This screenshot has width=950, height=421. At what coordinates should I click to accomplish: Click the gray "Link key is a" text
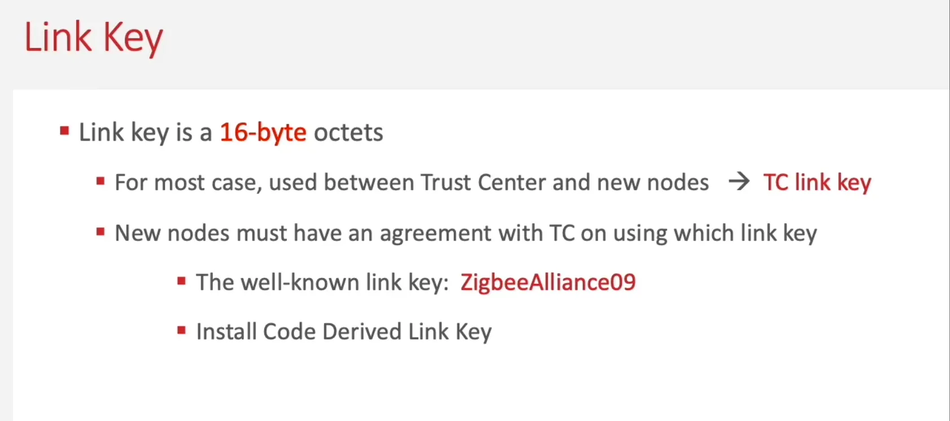click(x=145, y=133)
